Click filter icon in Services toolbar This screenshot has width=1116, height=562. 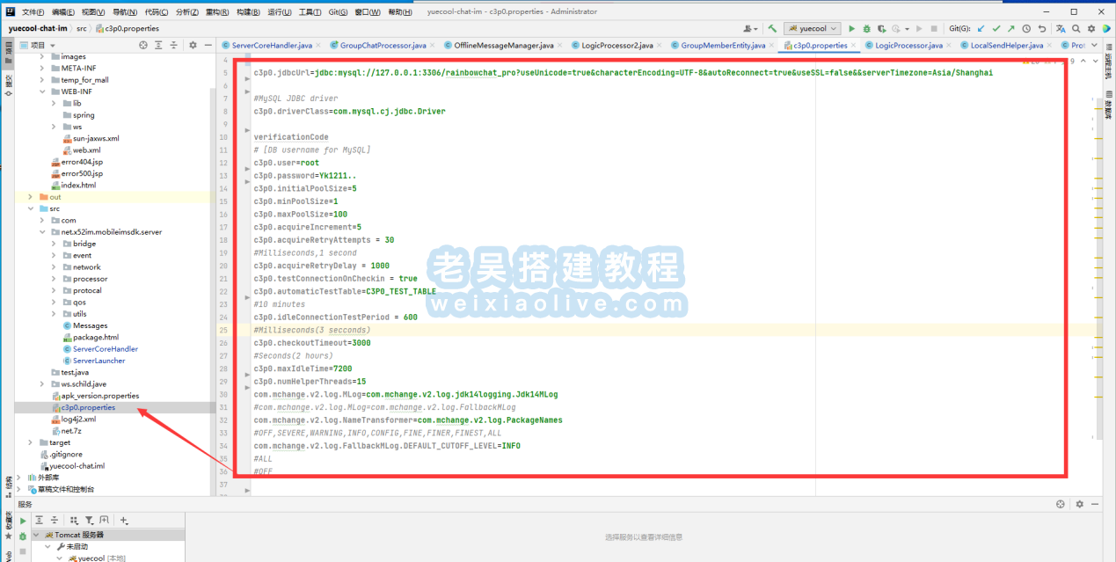point(89,521)
